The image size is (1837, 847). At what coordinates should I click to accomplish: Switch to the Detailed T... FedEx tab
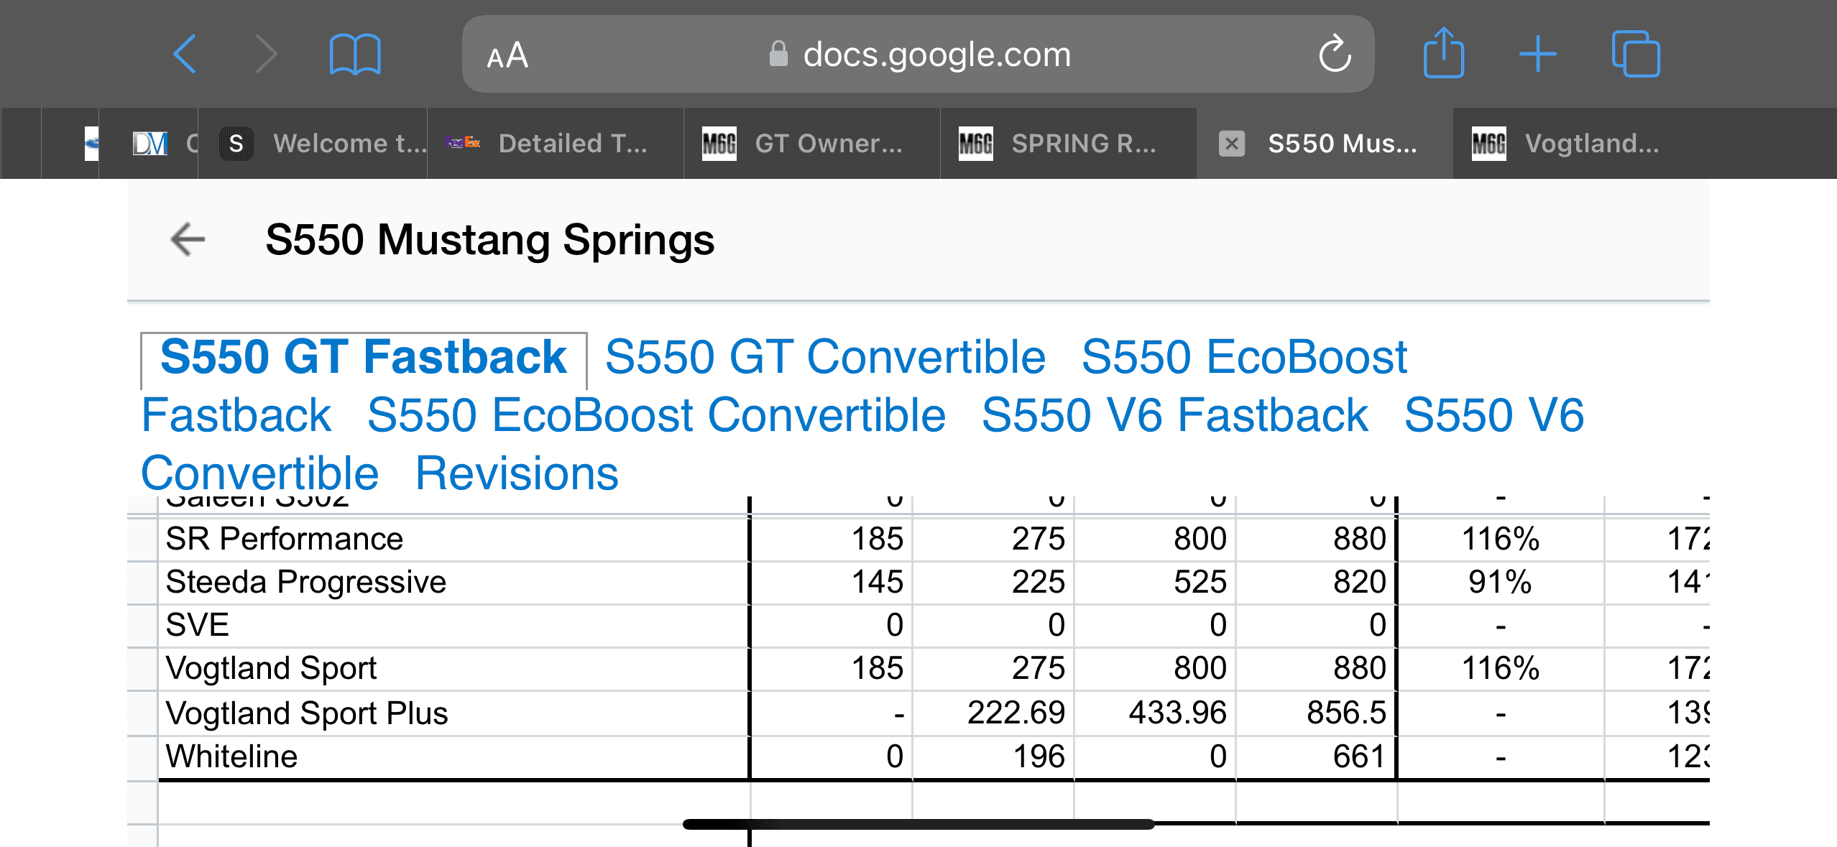(x=556, y=144)
